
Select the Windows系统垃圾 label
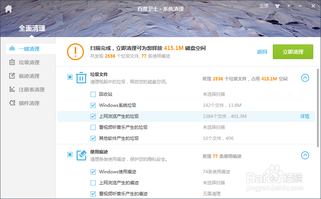tap(117, 105)
